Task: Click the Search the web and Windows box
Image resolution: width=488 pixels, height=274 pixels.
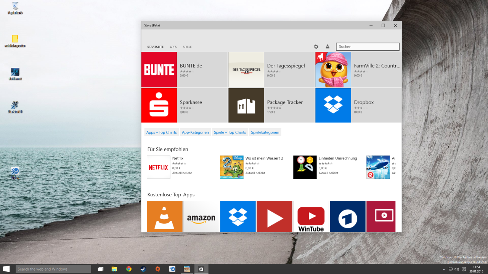Action: coord(53,269)
